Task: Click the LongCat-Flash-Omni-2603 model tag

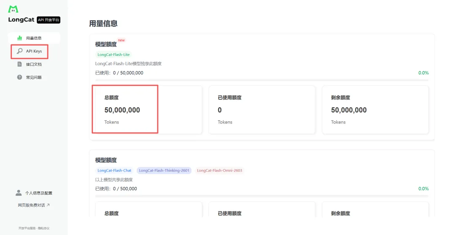Action: (220, 170)
